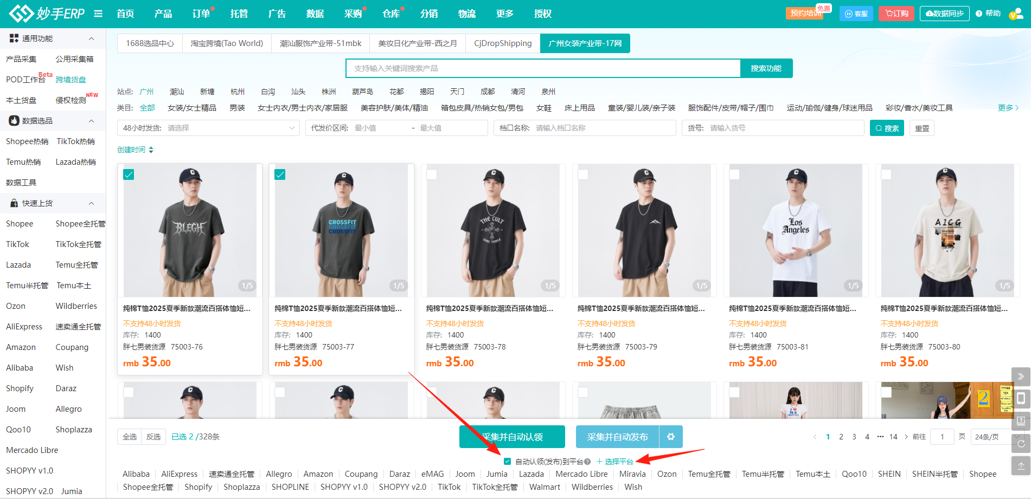Expand 更多 categories link
This screenshot has height=499, width=1031.
point(1008,108)
